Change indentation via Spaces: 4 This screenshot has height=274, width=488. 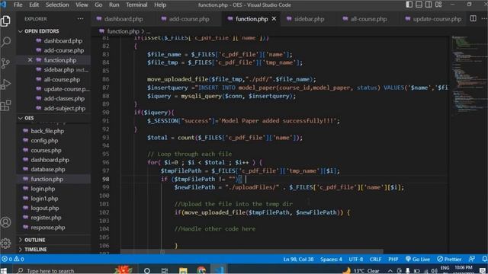[331, 259]
